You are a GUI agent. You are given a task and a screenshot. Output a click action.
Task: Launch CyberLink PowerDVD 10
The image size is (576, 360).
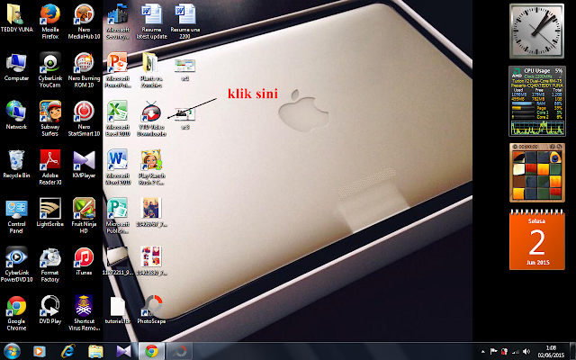point(16,265)
